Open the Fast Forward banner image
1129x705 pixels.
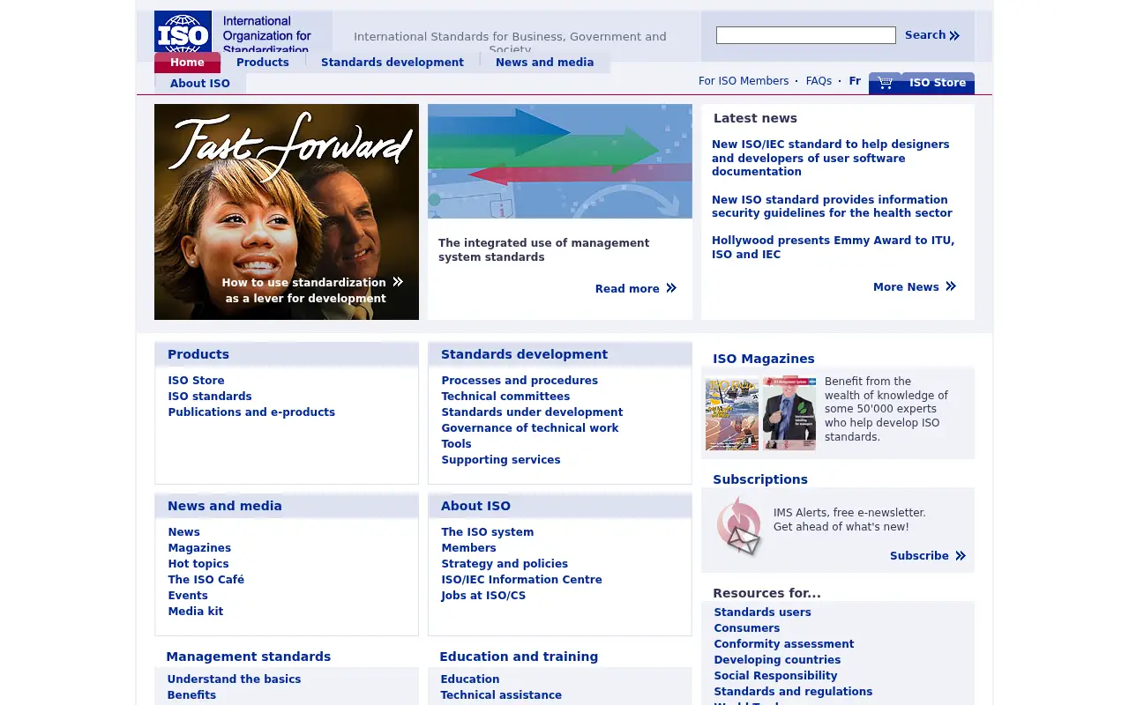coord(287,211)
